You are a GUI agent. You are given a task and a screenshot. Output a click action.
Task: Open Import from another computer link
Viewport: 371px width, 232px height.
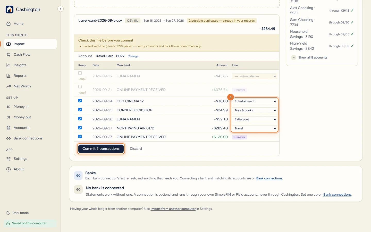[x=173, y=209]
